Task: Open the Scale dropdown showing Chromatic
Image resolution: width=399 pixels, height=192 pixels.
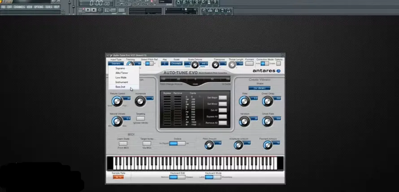Action: pyautogui.click(x=176, y=63)
